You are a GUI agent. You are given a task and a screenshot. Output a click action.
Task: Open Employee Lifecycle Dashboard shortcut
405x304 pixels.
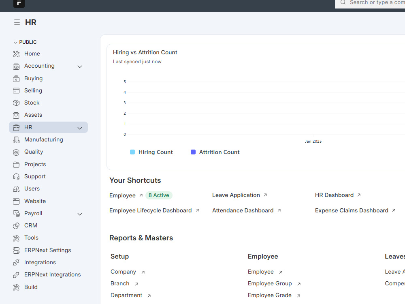point(151,210)
